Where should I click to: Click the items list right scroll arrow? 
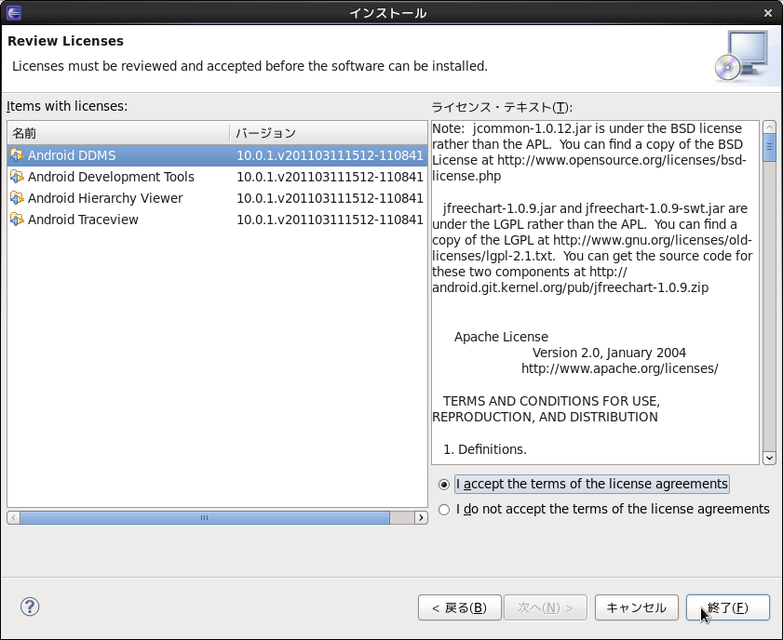(x=421, y=518)
